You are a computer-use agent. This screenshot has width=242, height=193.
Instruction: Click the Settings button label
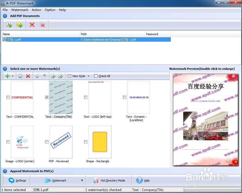[x=21, y=180]
